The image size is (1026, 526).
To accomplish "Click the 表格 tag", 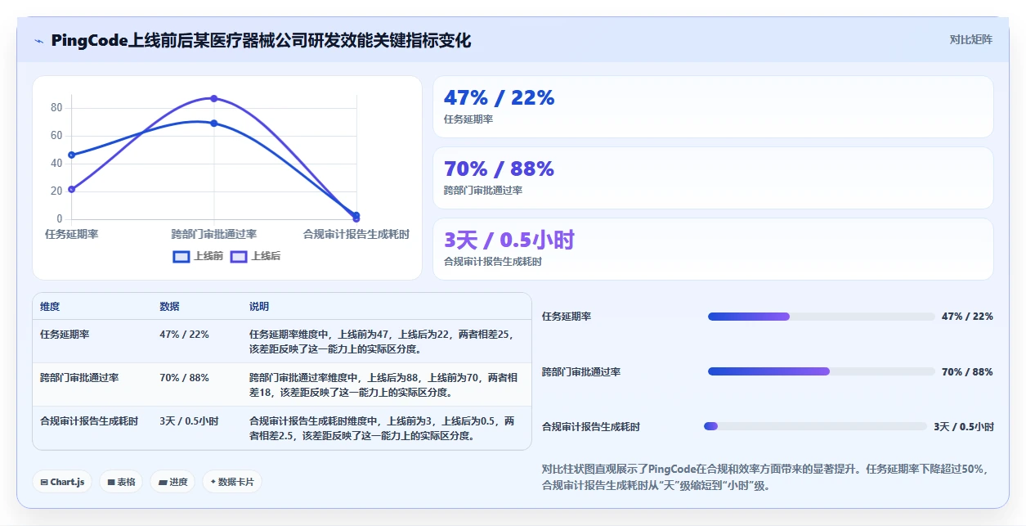I will coord(121,482).
